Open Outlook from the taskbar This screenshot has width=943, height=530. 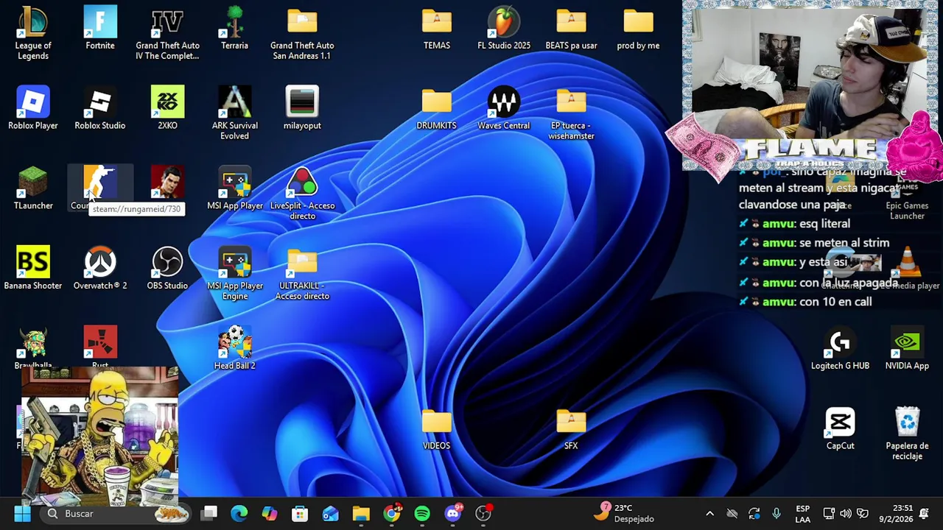(330, 513)
